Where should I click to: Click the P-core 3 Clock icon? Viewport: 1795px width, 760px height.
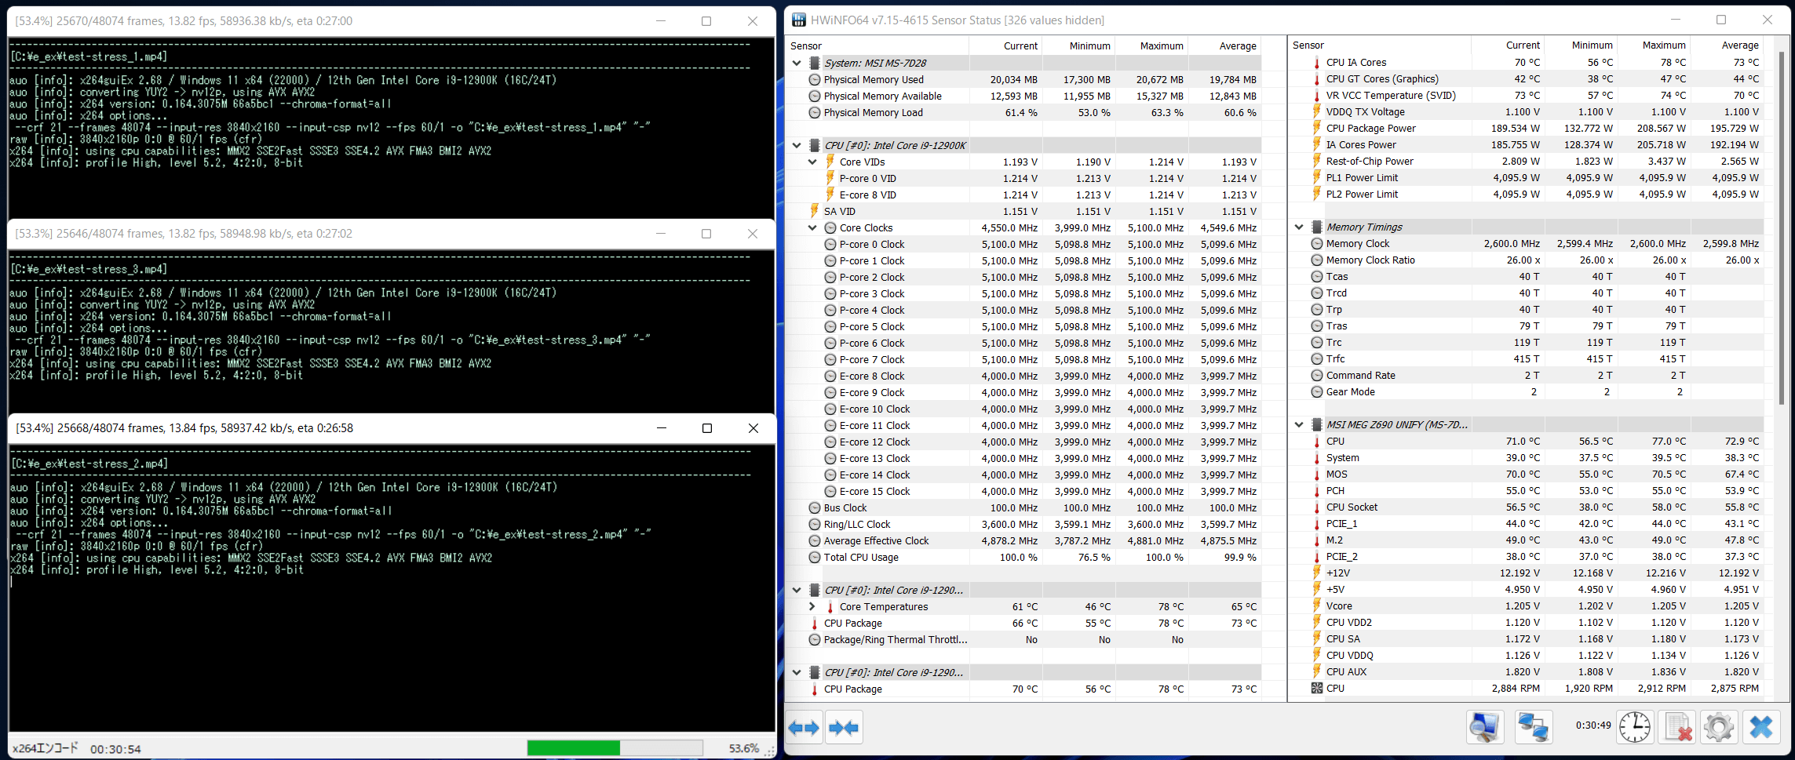(830, 294)
